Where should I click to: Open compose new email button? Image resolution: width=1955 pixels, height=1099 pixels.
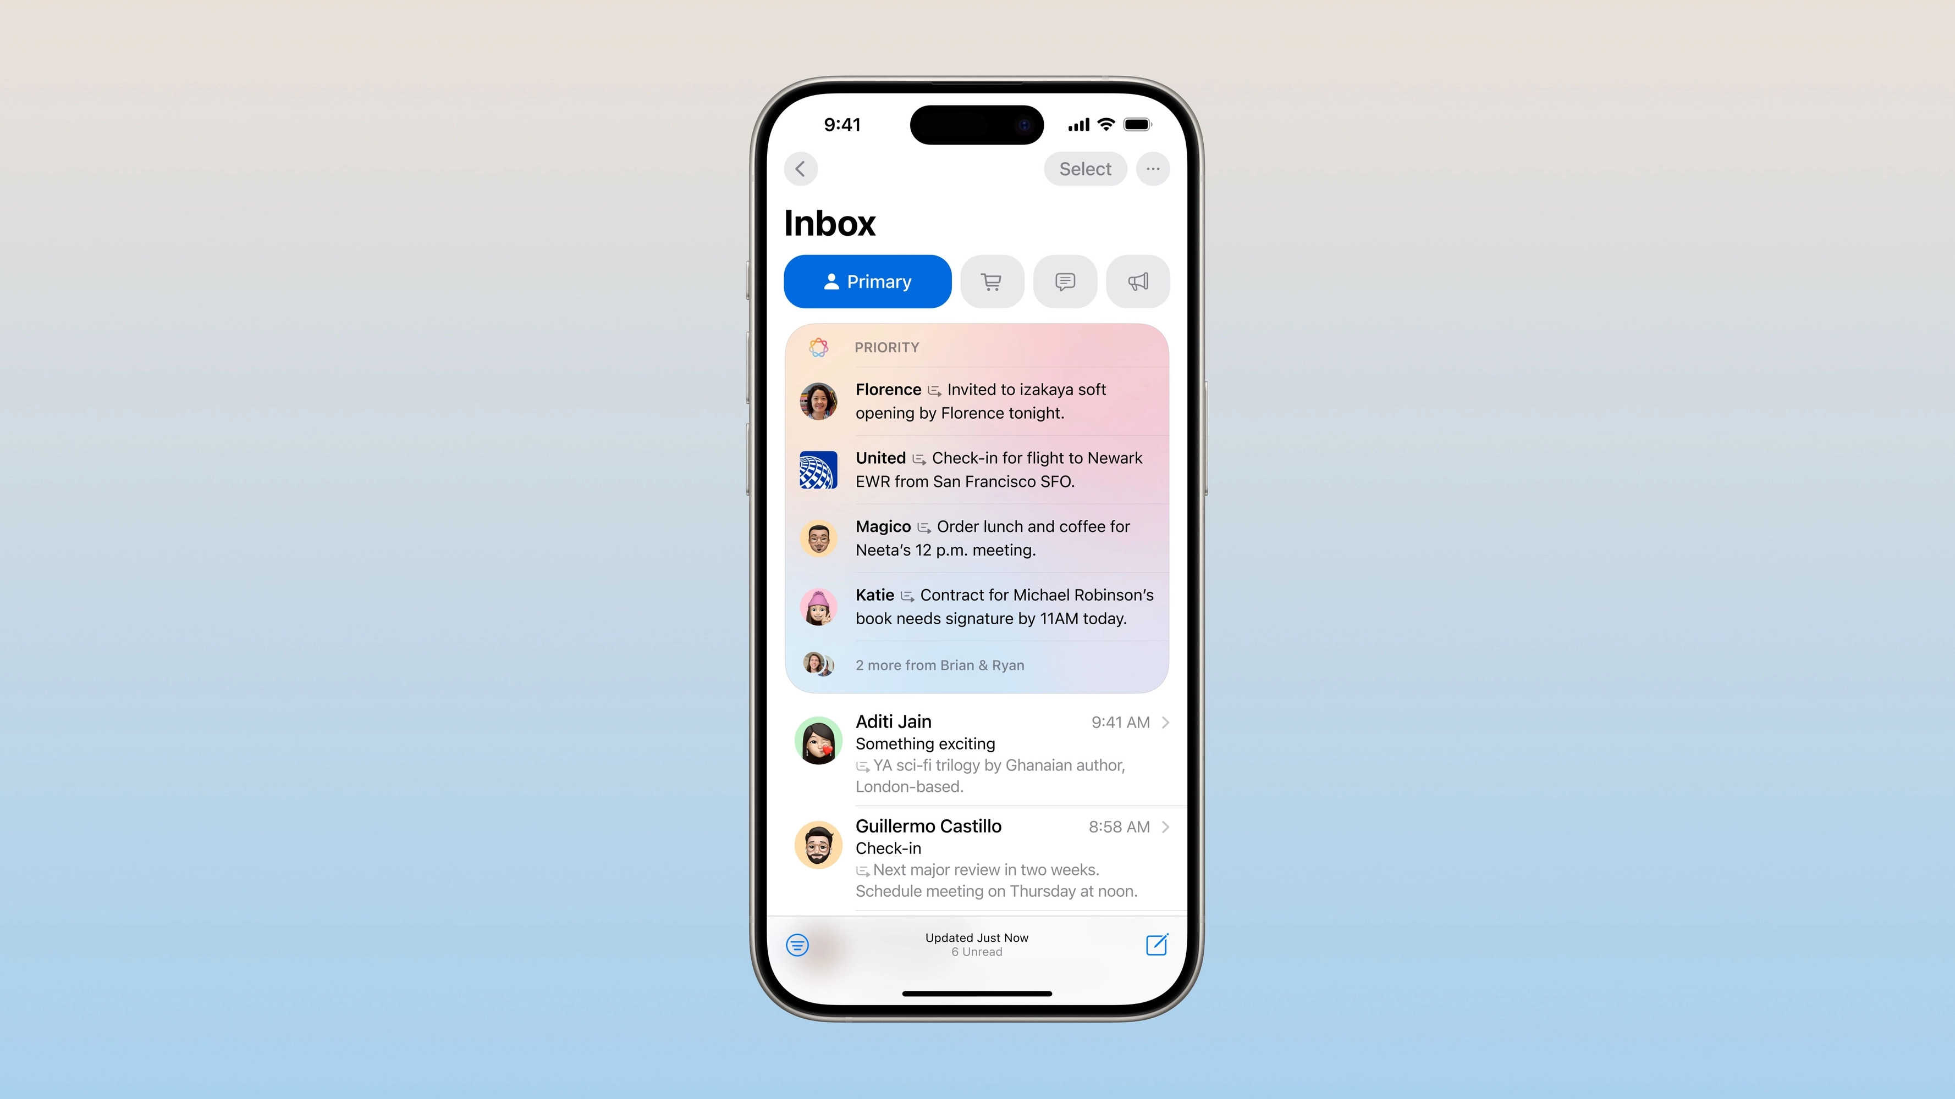click(x=1155, y=943)
